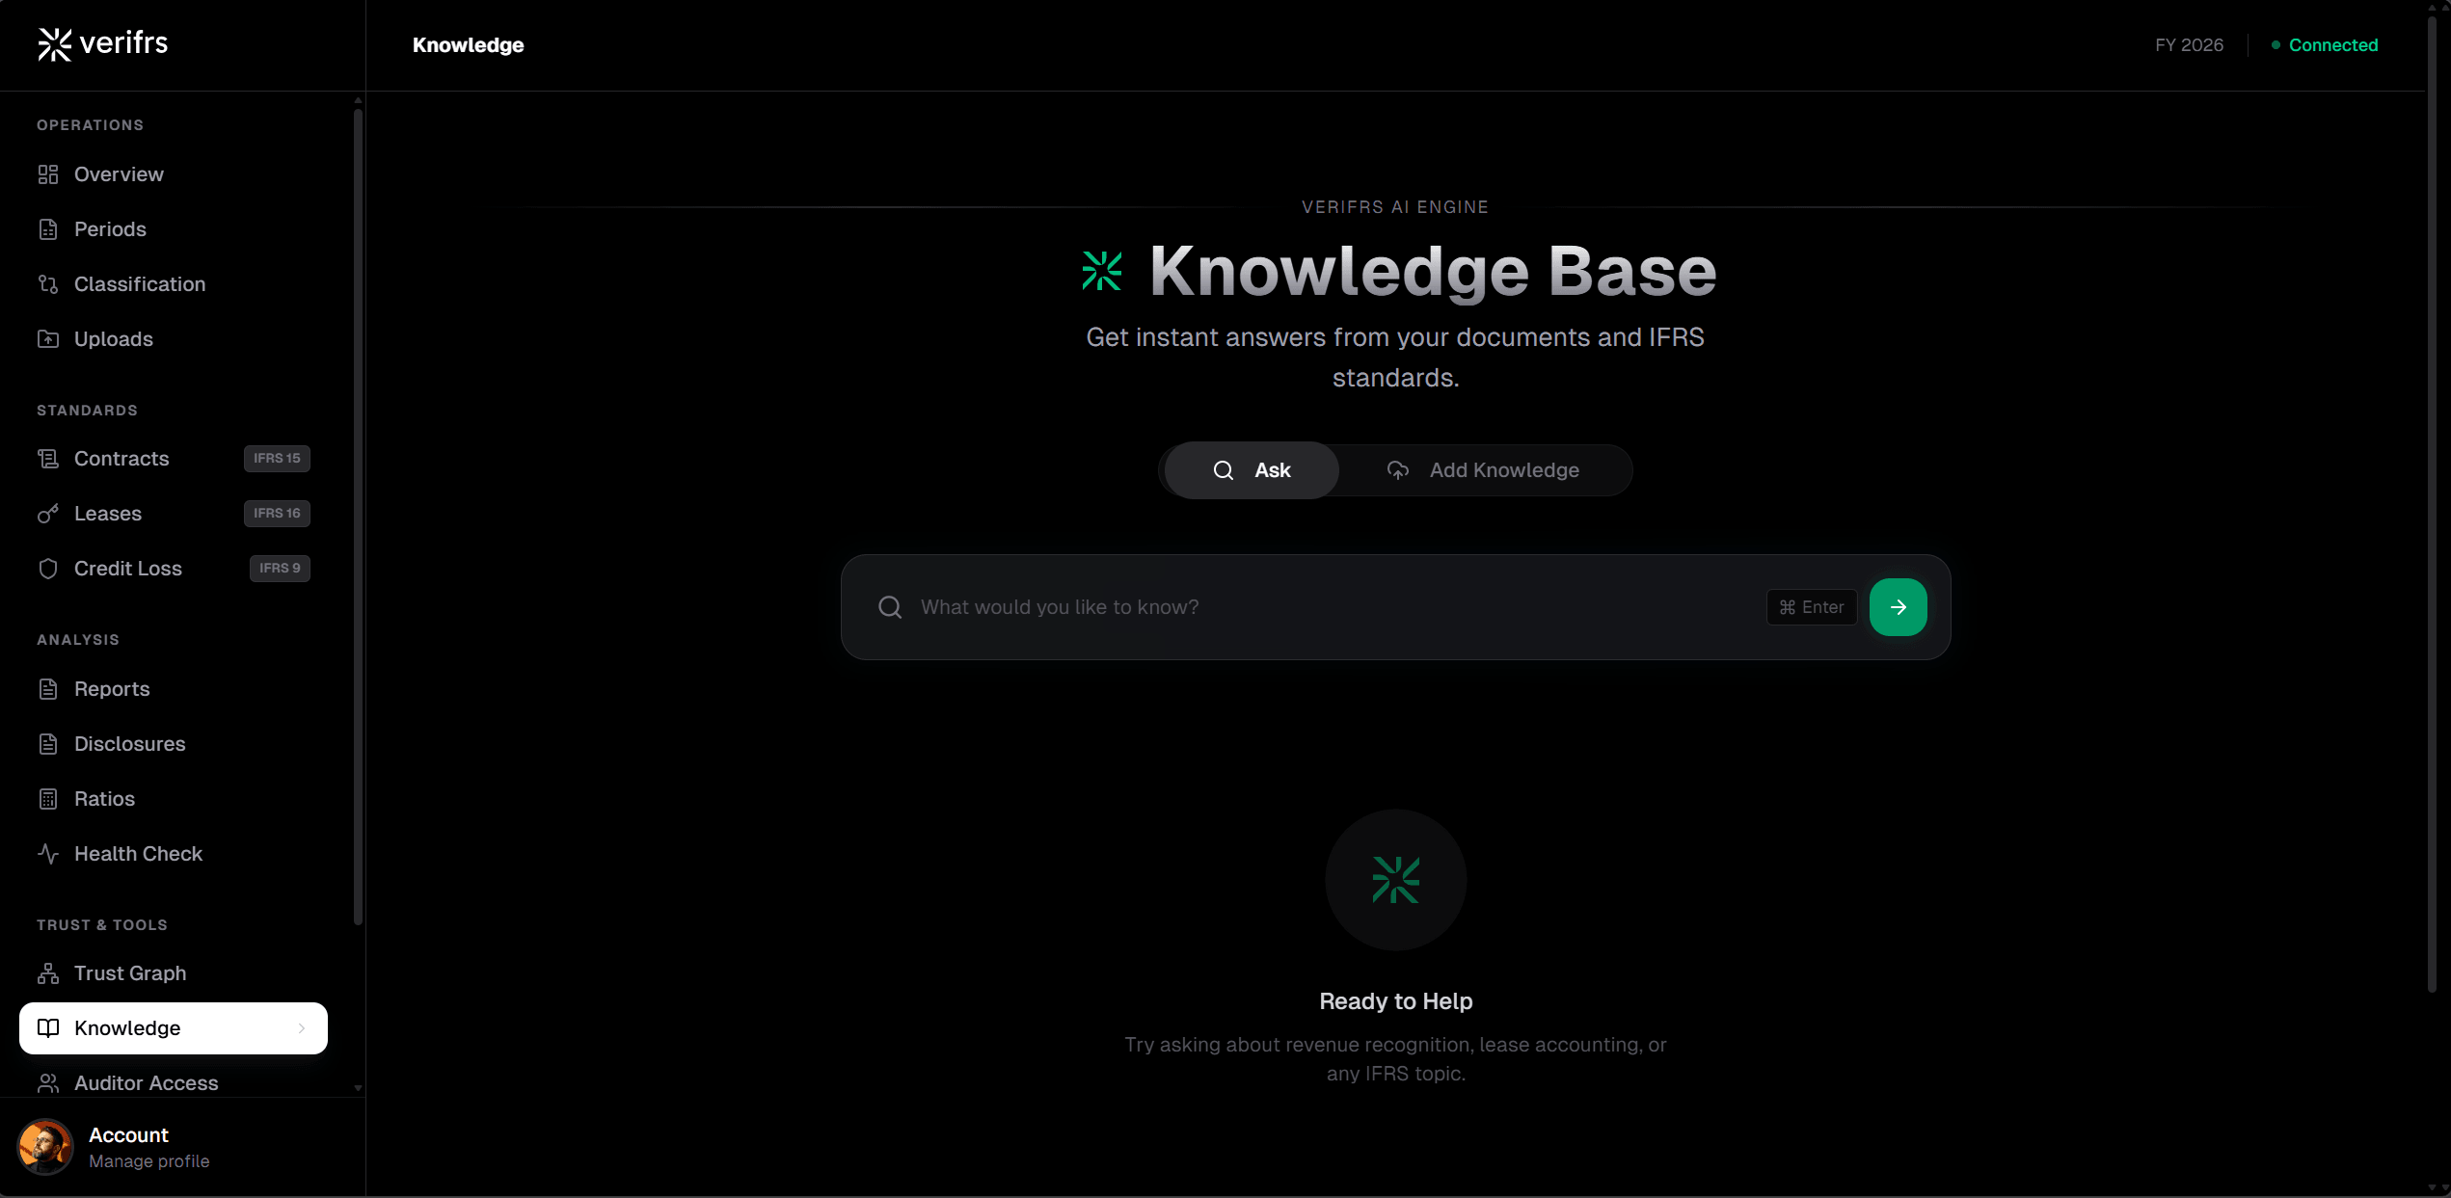Image resolution: width=2451 pixels, height=1198 pixels.
Task: Click the Credit Loss shield icon
Action: (48, 569)
